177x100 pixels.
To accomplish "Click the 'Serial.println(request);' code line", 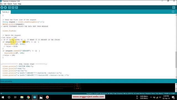I will coord(14,24).
